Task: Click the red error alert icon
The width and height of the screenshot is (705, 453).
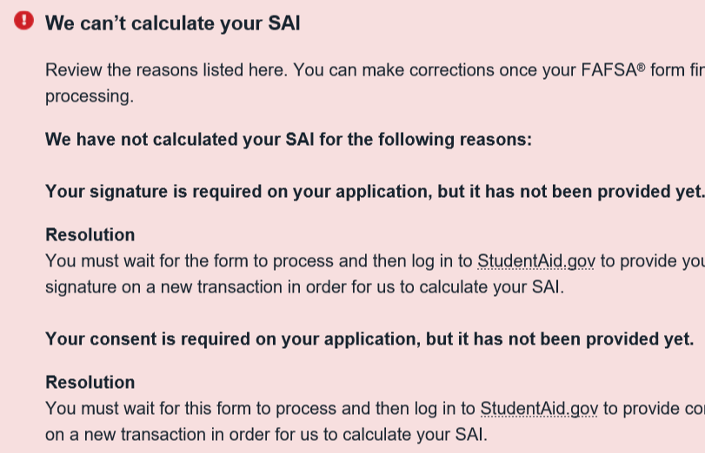Action: (24, 22)
